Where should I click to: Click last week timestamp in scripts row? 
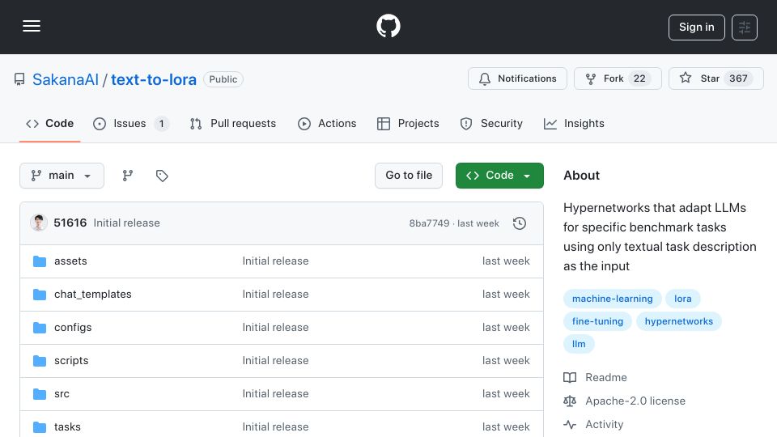(506, 361)
